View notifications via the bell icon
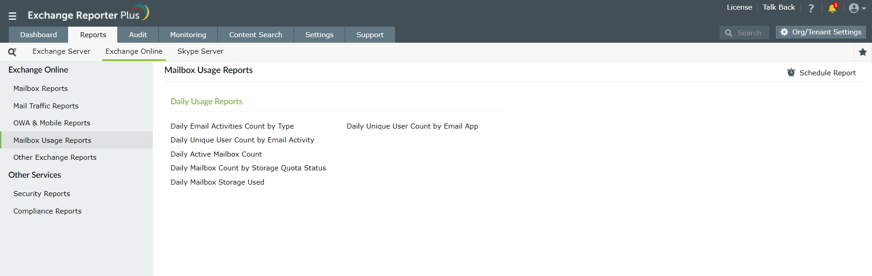 point(832,8)
